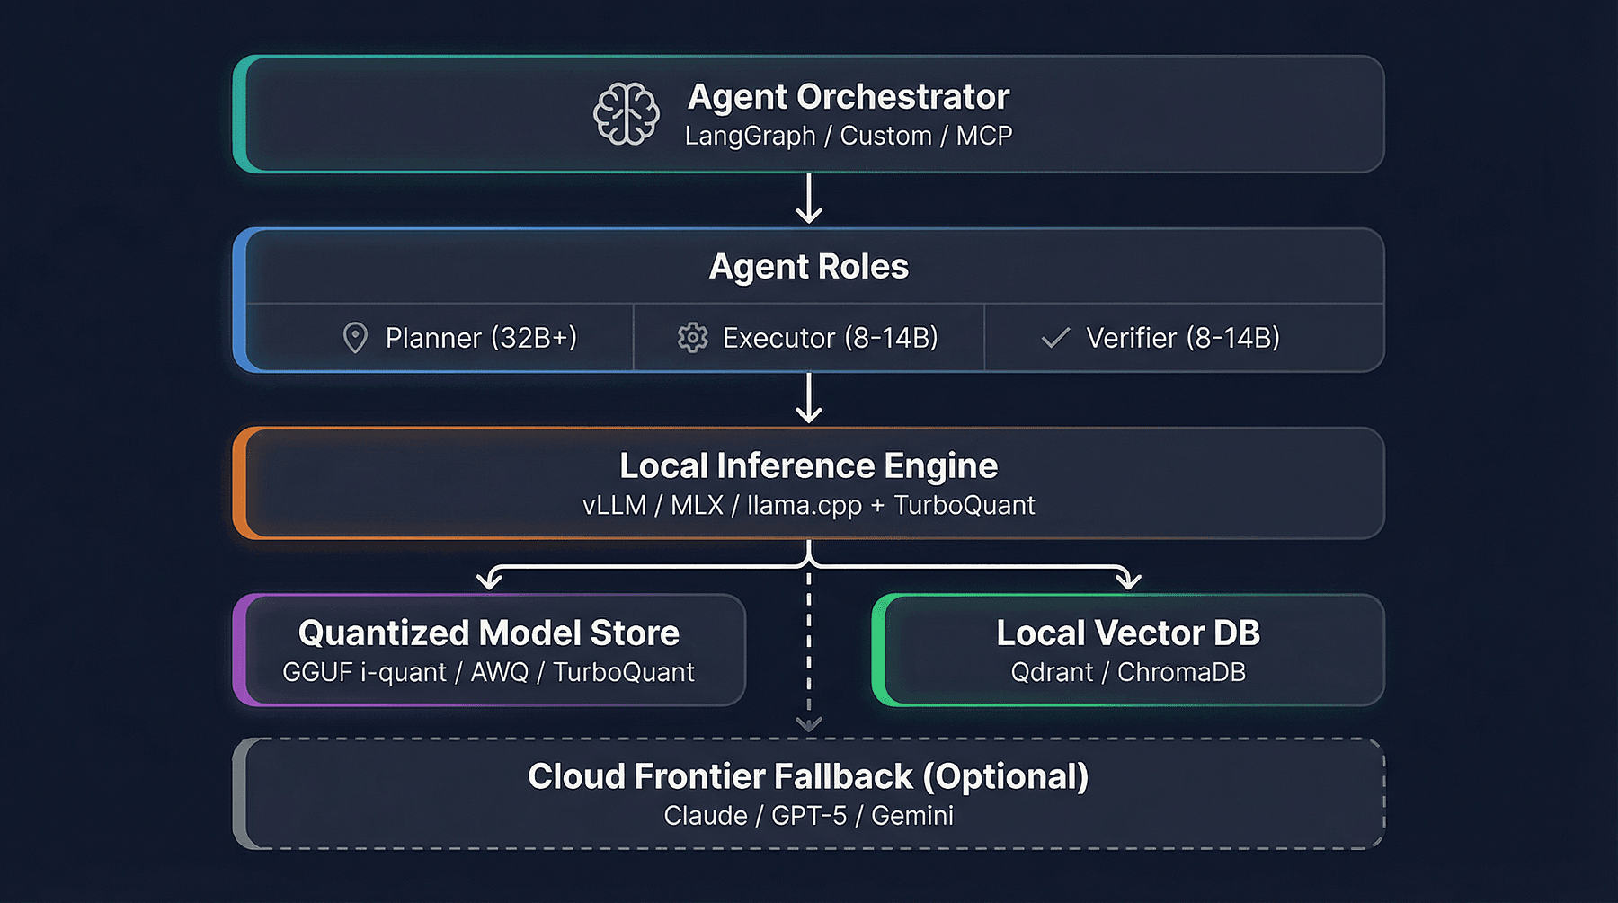Open the Agent Orchestrator header
The image size is (1618, 903).
pos(849,97)
